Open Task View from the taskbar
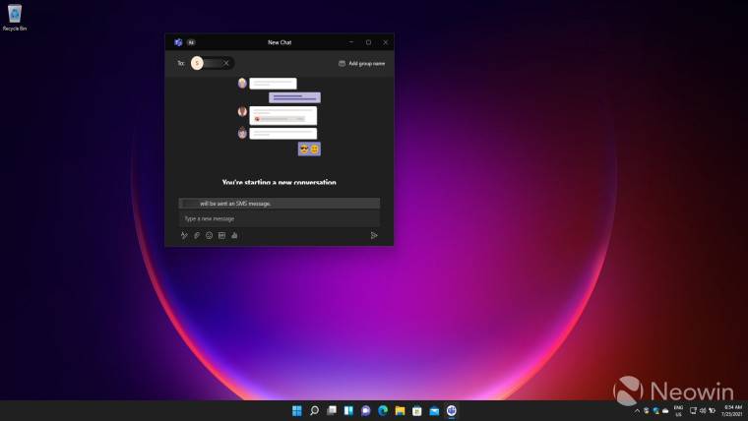This screenshot has width=748, height=421. tap(332, 410)
